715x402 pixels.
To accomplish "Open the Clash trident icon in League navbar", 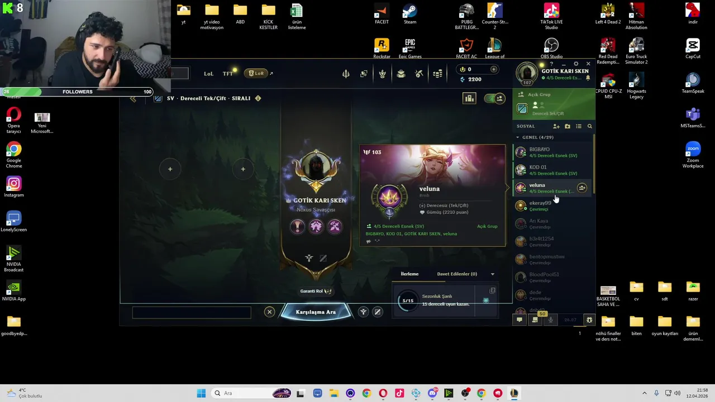I will pos(346,74).
